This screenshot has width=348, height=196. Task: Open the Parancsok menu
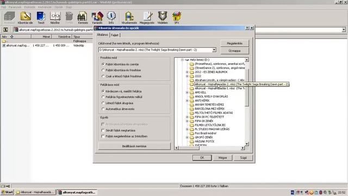tap(15, 7)
